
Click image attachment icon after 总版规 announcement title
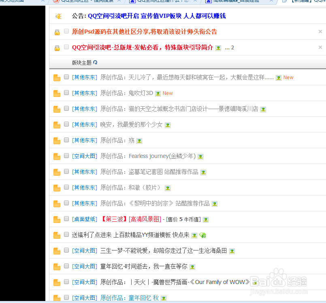tap(218, 48)
